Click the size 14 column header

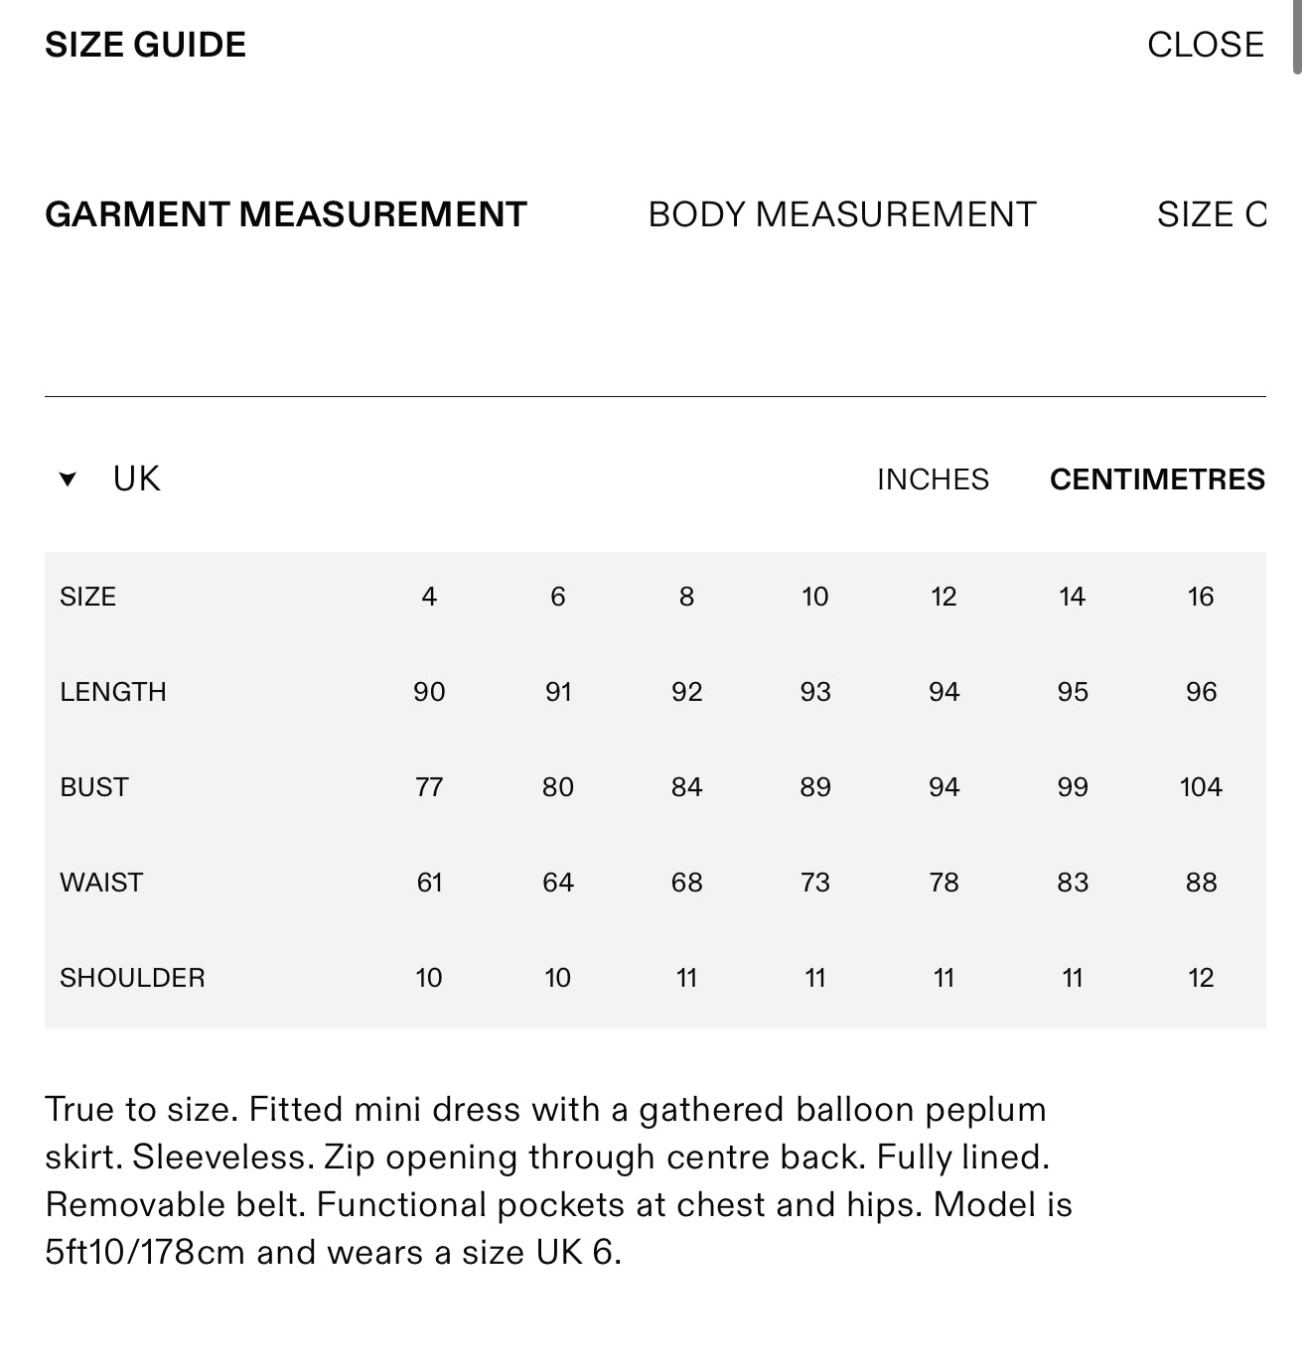tap(1072, 597)
